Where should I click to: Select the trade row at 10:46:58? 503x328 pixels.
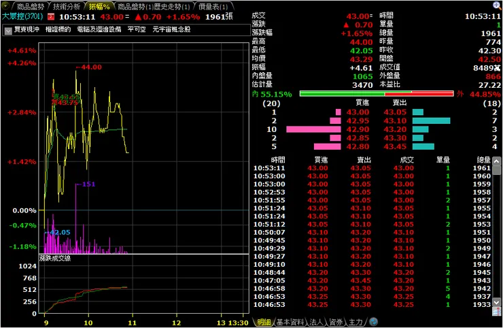tap(372, 289)
